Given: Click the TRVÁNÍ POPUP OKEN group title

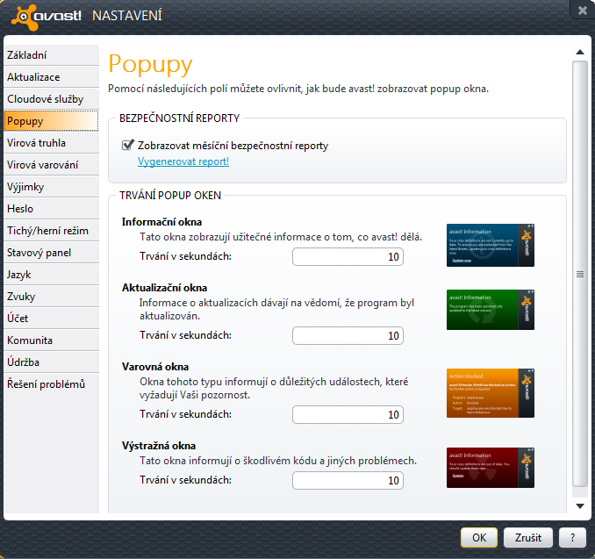Looking at the screenshot, I should click(x=170, y=196).
